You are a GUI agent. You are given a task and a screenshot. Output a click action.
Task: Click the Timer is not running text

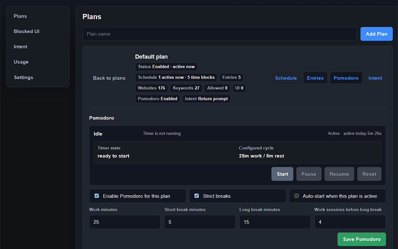tap(162, 133)
